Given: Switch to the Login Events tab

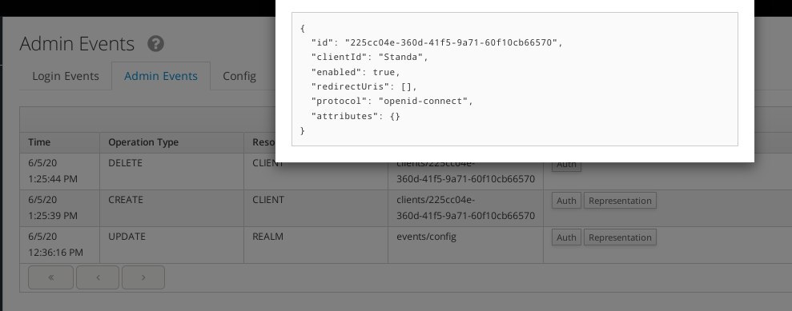Looking at the screenshot, I should coord(65,76).
